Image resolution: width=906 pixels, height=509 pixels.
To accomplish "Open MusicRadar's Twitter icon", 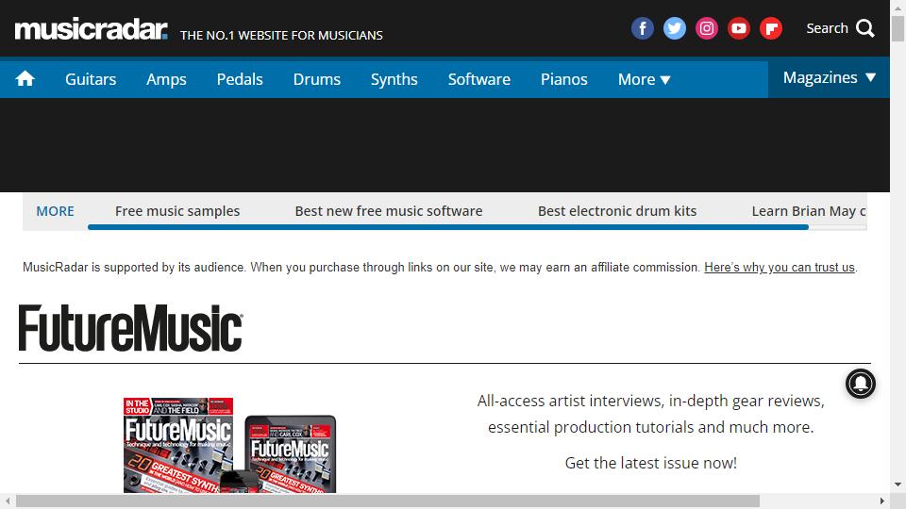I will pyautogui.click(x=674, y=28).
